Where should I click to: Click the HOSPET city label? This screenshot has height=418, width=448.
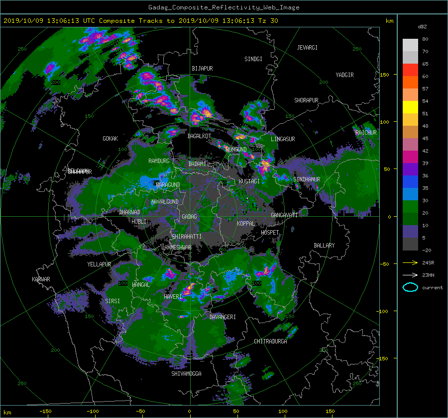(x=270, y=233)
